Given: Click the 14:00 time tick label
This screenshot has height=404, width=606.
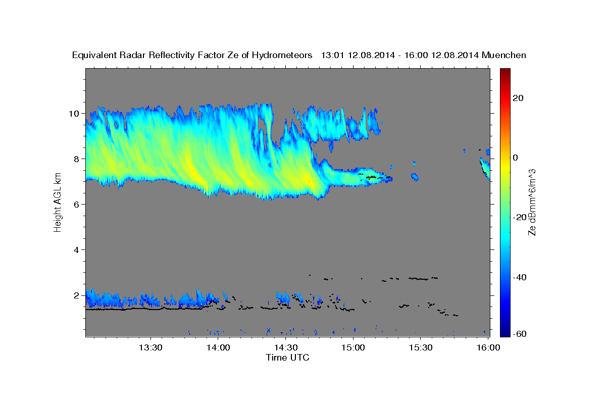Looking at the screenshot, I should [218, 348].
